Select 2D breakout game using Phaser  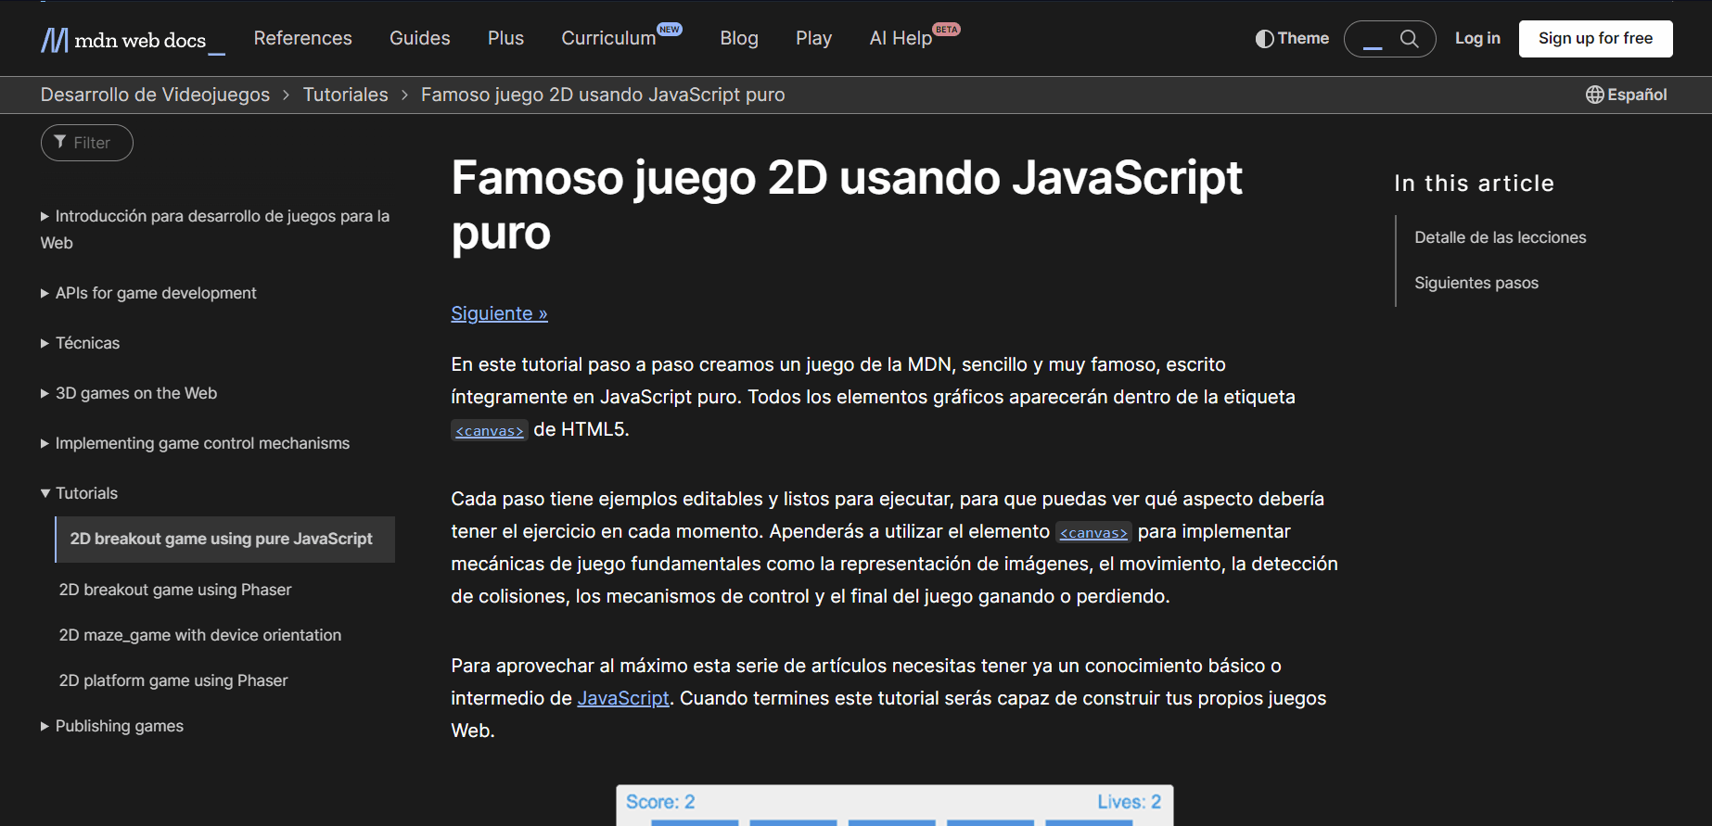[175, 590]
